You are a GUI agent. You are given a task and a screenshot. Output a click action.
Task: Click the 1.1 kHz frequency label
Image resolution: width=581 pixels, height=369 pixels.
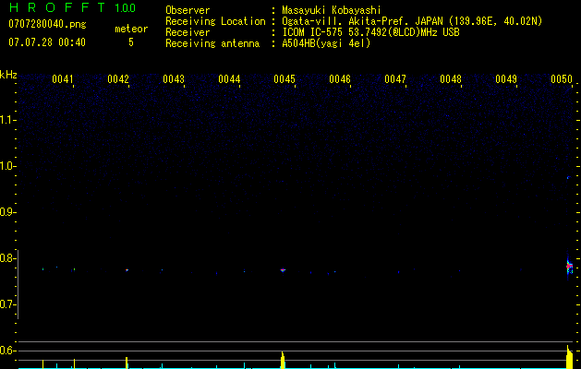pos(6,120)
